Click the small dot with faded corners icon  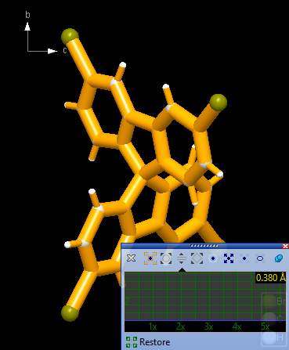[244, 258]
